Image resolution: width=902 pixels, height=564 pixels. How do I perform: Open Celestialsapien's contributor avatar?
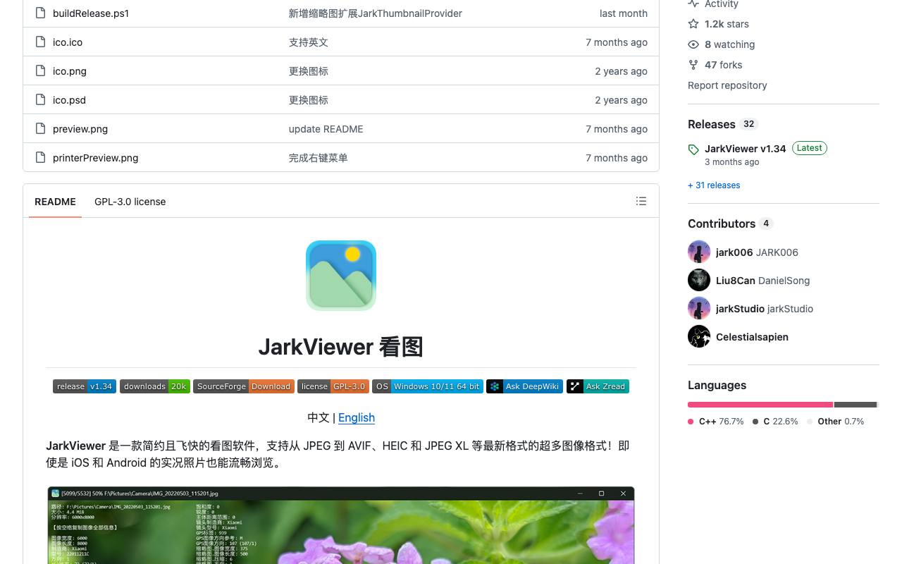coord(699,336)
